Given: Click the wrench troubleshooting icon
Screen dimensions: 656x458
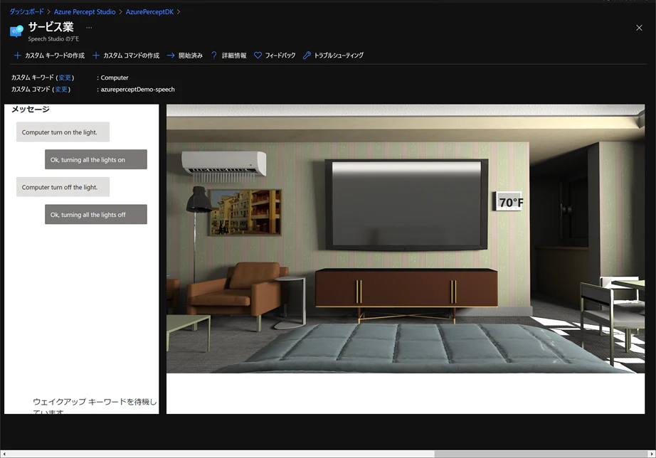Looking at the screenshot, I should 307,55.
